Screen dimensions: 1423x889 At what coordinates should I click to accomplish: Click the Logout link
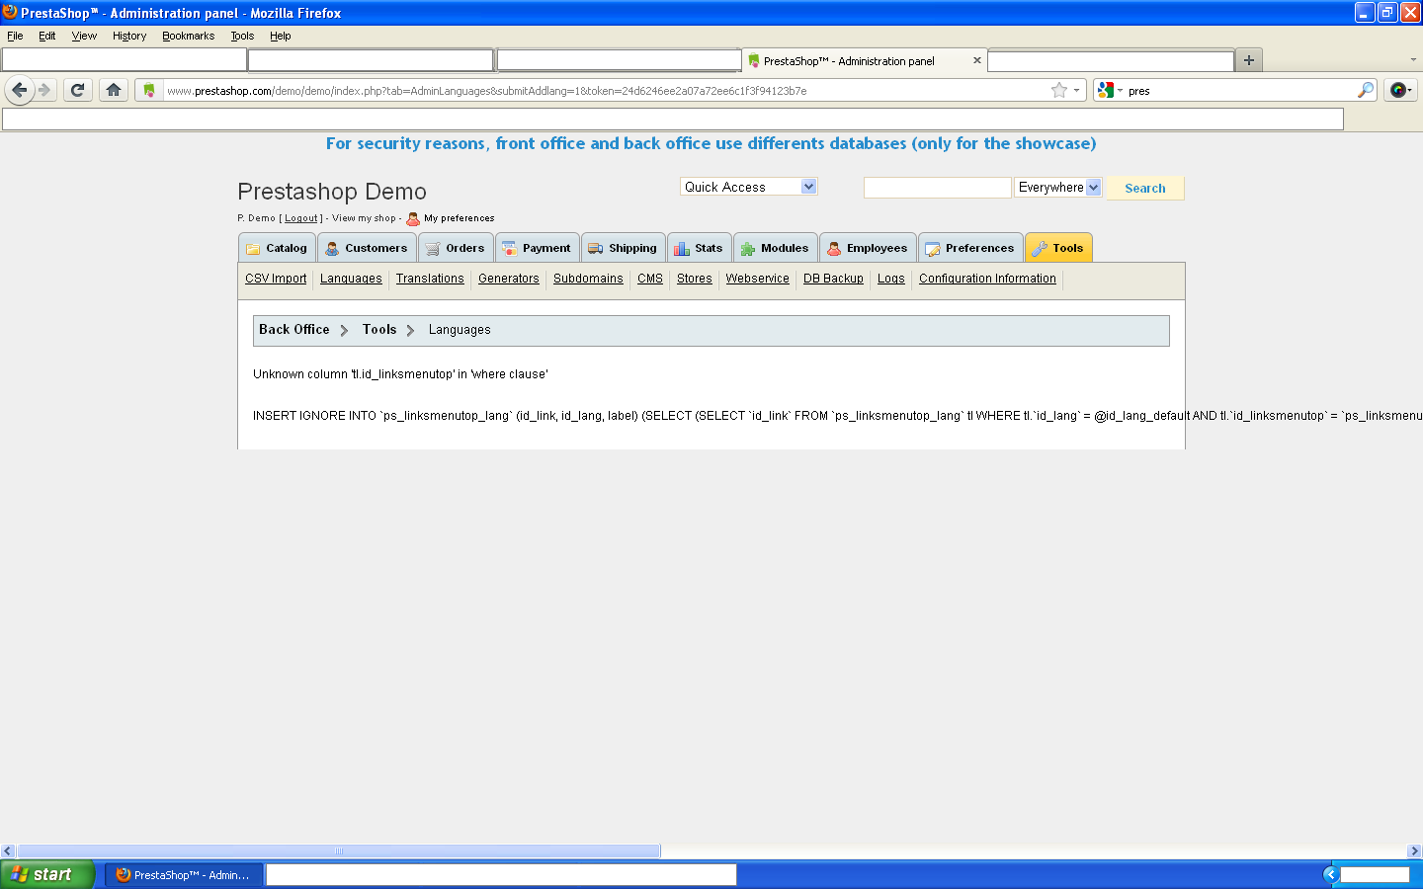tap(301, 218)
